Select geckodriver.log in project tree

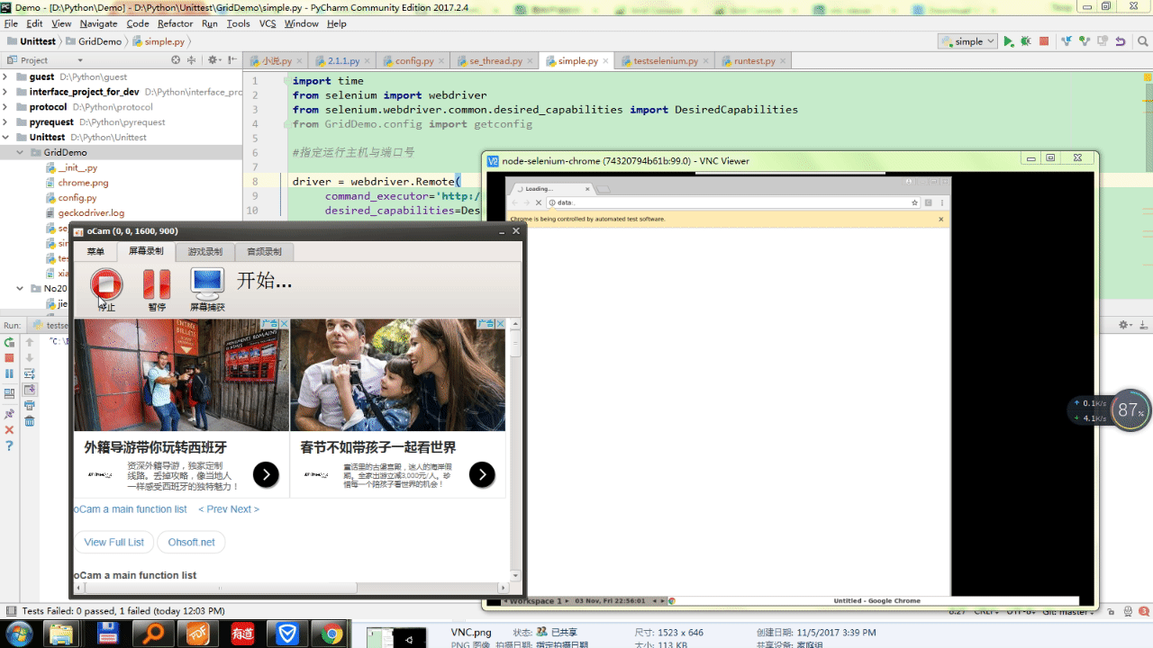(x=91, y=213)
